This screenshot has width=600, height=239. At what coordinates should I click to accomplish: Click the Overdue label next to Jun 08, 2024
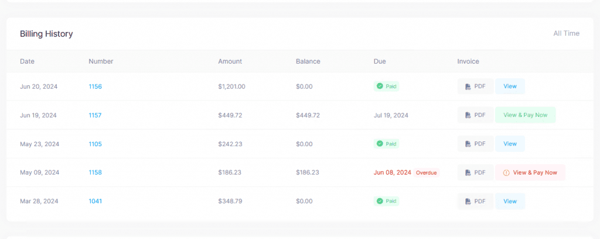[427, 172]
